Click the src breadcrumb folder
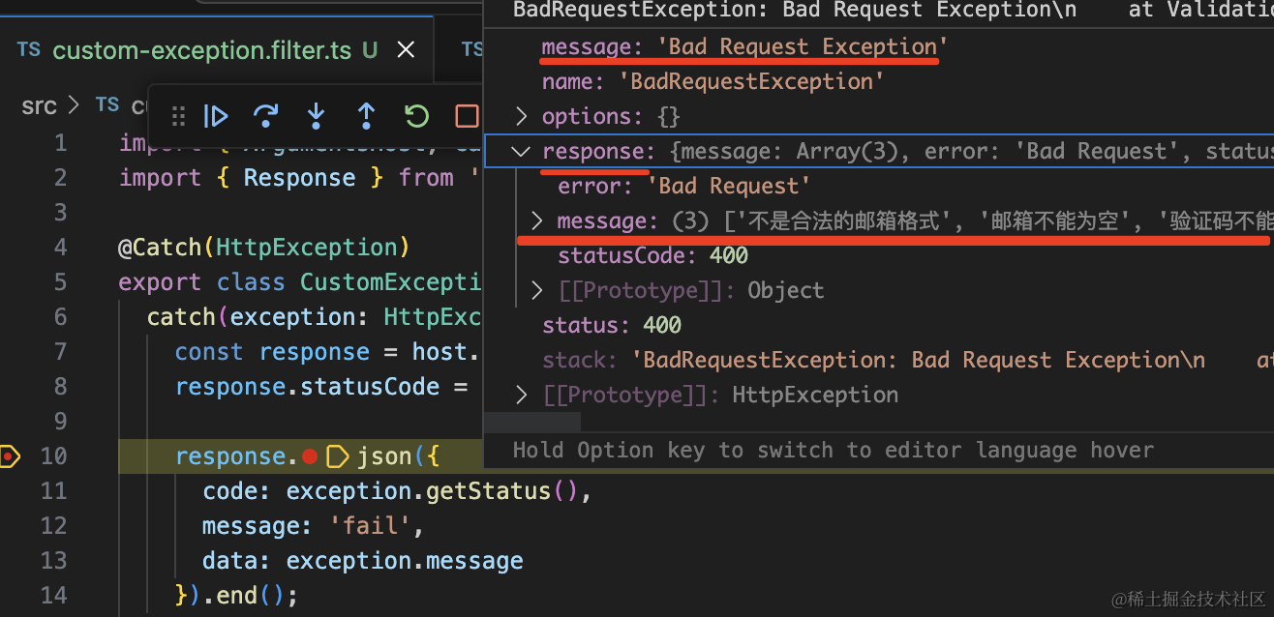Viewport: 1274px width, 617px height. (x=39, y=105)
